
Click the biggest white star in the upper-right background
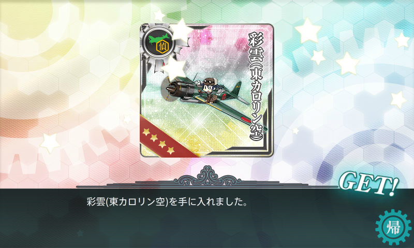pyautogui.click(x=308, y=30)
